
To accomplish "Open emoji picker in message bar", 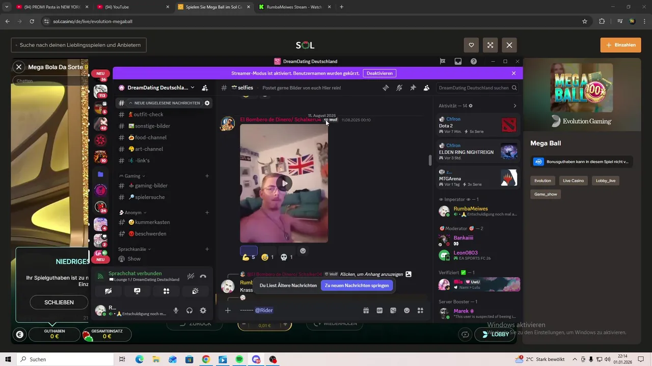I will pos(406,310).
